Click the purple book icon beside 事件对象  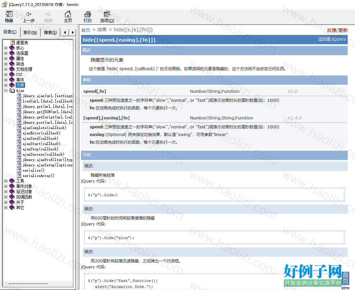12,186
